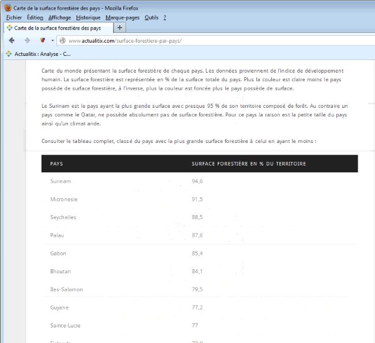Viewport: 375px width, 343px height.
Task: Click the tab favicon of the forest page
Action: pos(10,28)
